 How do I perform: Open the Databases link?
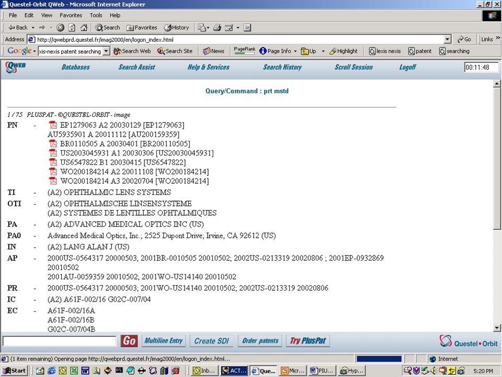[75, 67]
